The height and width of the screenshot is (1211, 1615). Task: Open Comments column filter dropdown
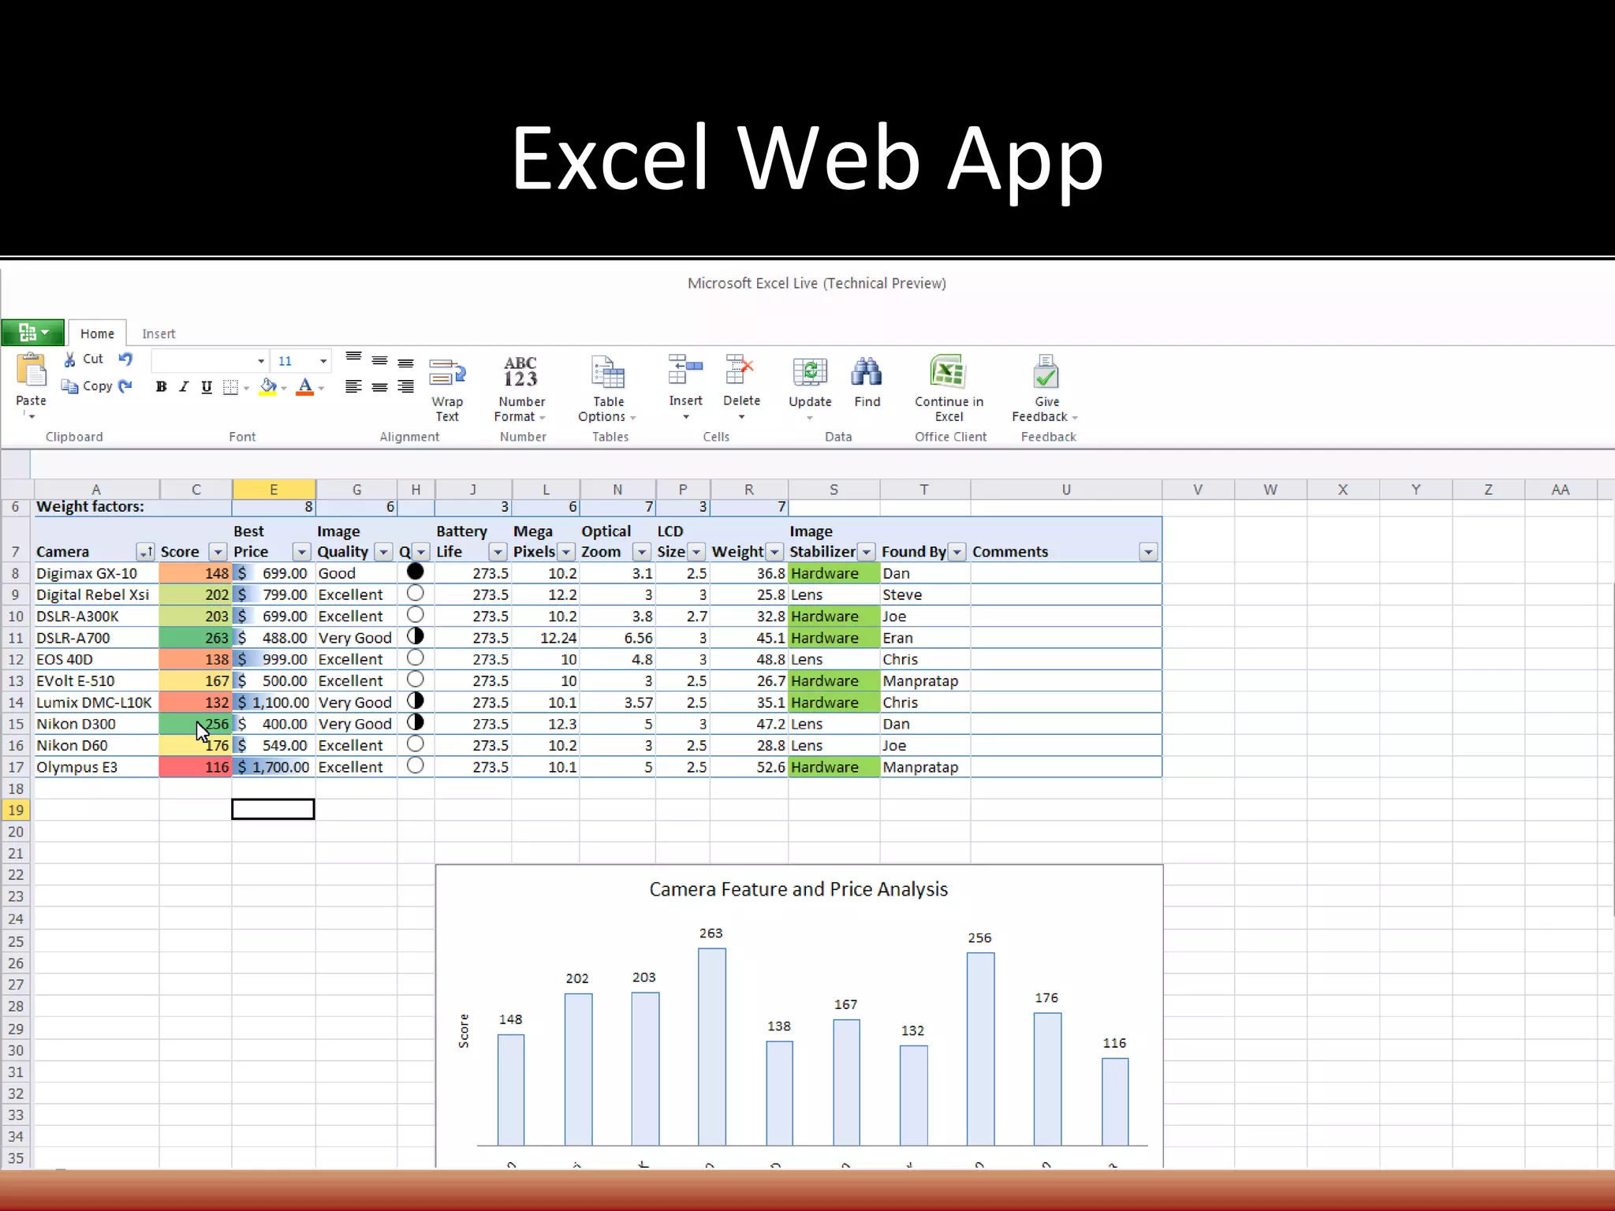[x=1149, y=552]
